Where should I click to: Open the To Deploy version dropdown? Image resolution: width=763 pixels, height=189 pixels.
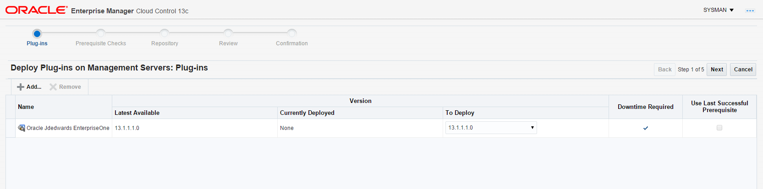pos(491,128)
